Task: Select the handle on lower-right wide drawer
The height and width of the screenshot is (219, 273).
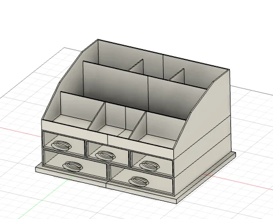Action: [139, 182]
